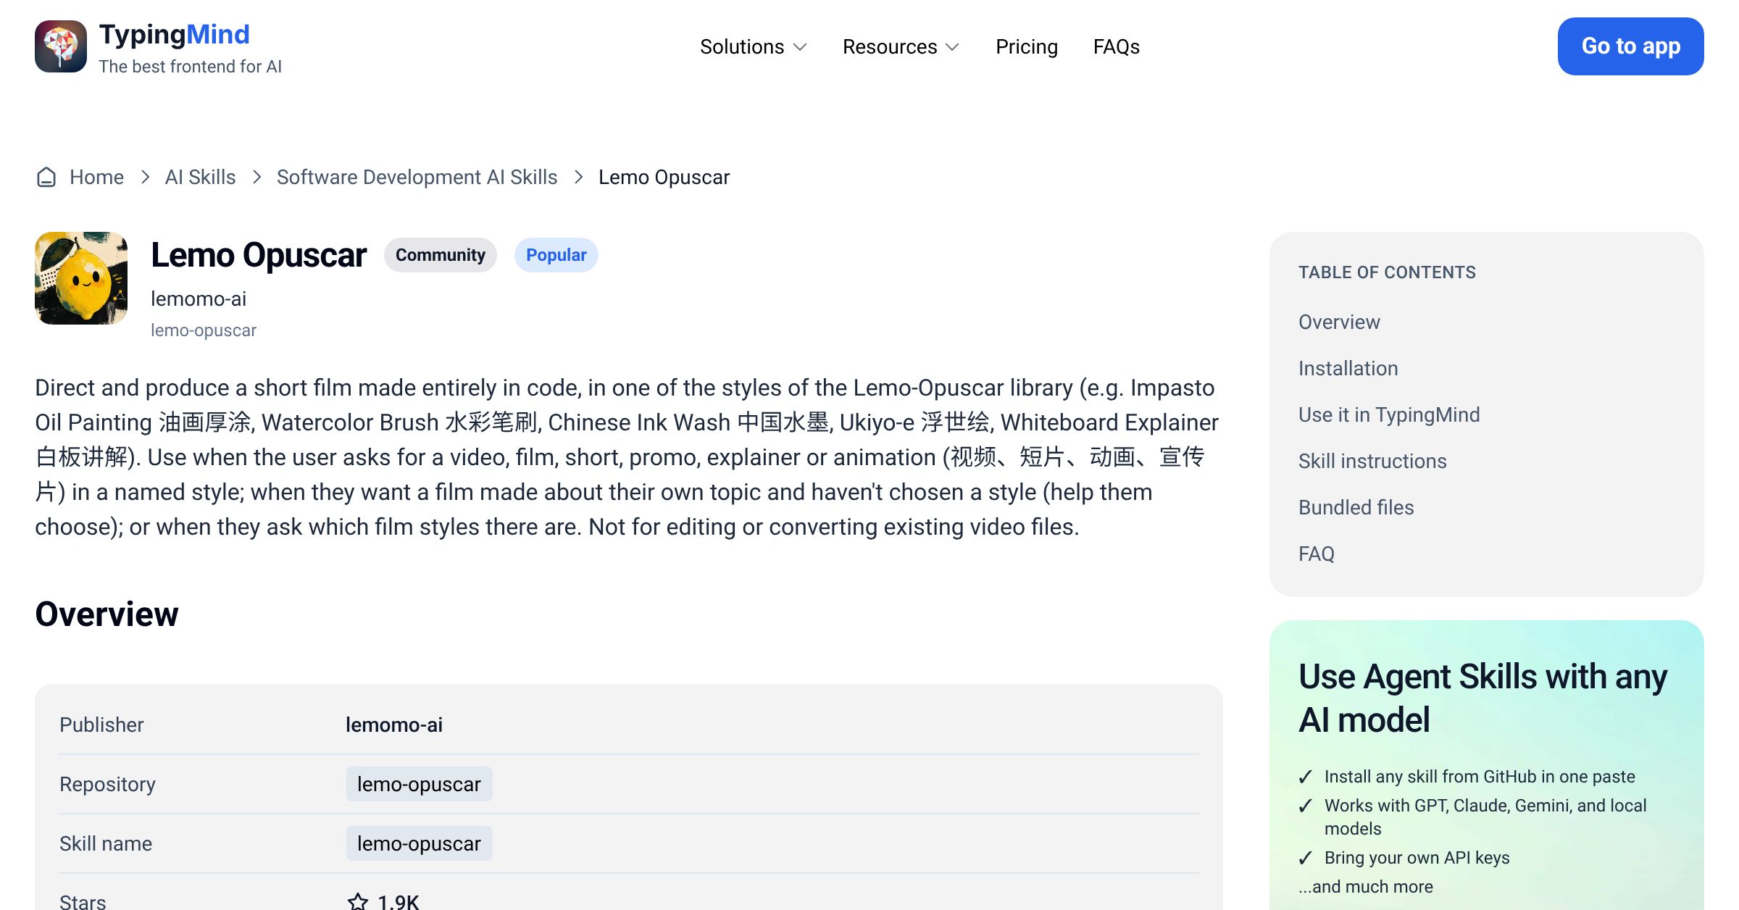Click the star icon next to 1.9K
This screenshot has height=910, width=1739.
coord(358,901)
